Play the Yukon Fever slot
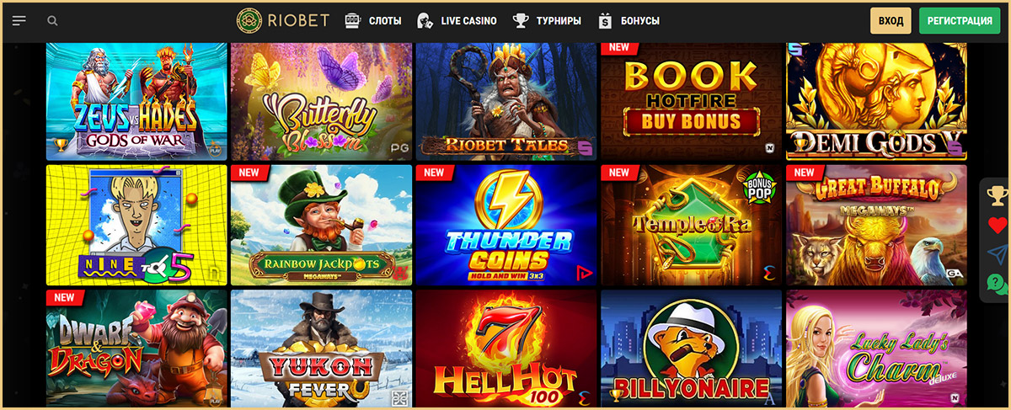Screen dimensions: 1011x410 pos(321,347)
